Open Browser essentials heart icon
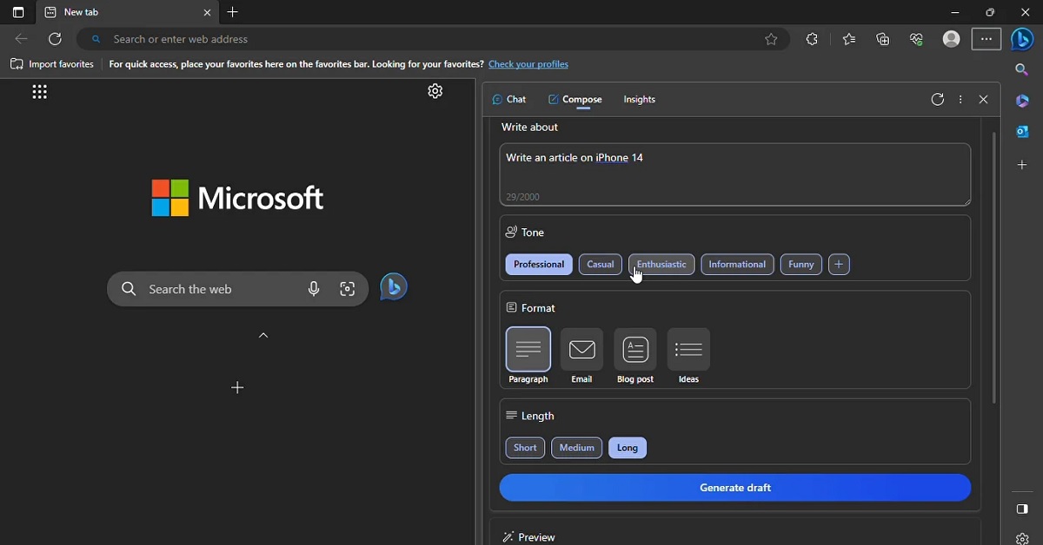Viewport: 1043px width, 545px height. pos(917,39)
